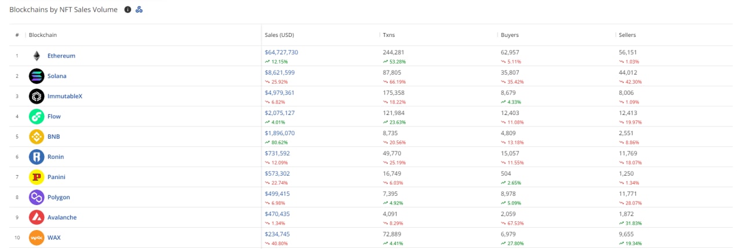
Task: Click the Blockchains by NFT Sales Volume title
Action: coord(63,10)
